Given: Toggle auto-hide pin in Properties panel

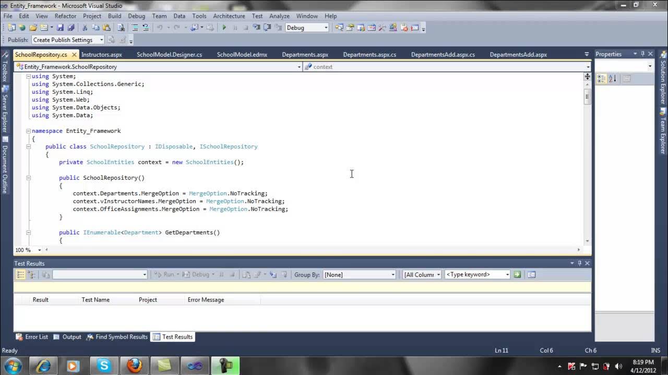Looking at the screenshot, I should tap(643, 54).
